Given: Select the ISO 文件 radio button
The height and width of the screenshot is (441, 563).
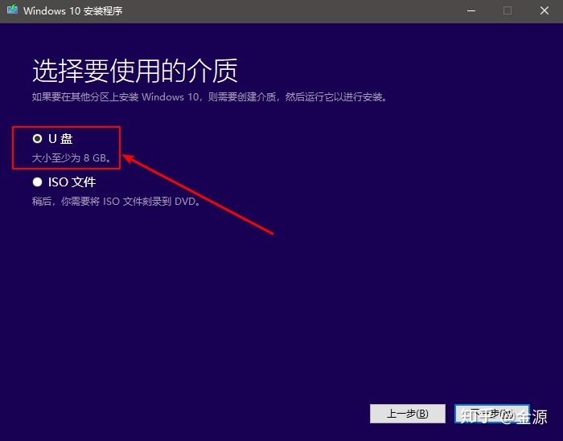Looking at the screenshot, I should 37,182.
